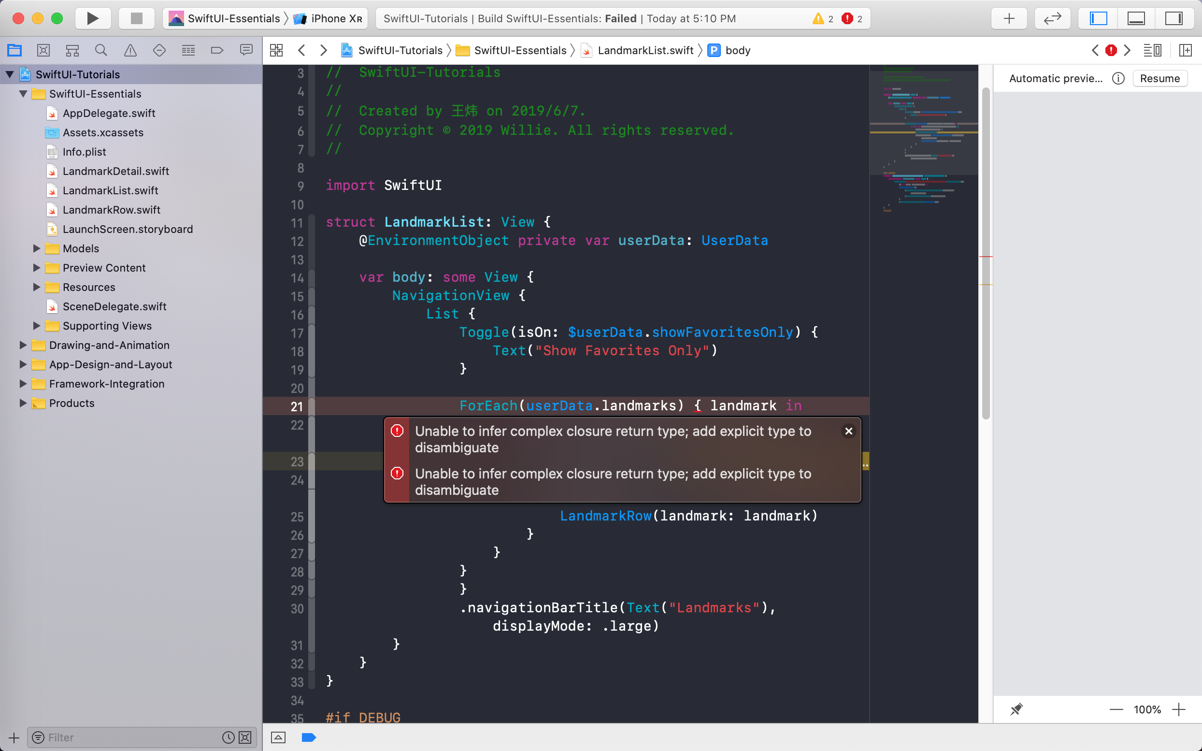
Task: Open LandmarkList.swift jump bar segment
Action: (637, 50)
